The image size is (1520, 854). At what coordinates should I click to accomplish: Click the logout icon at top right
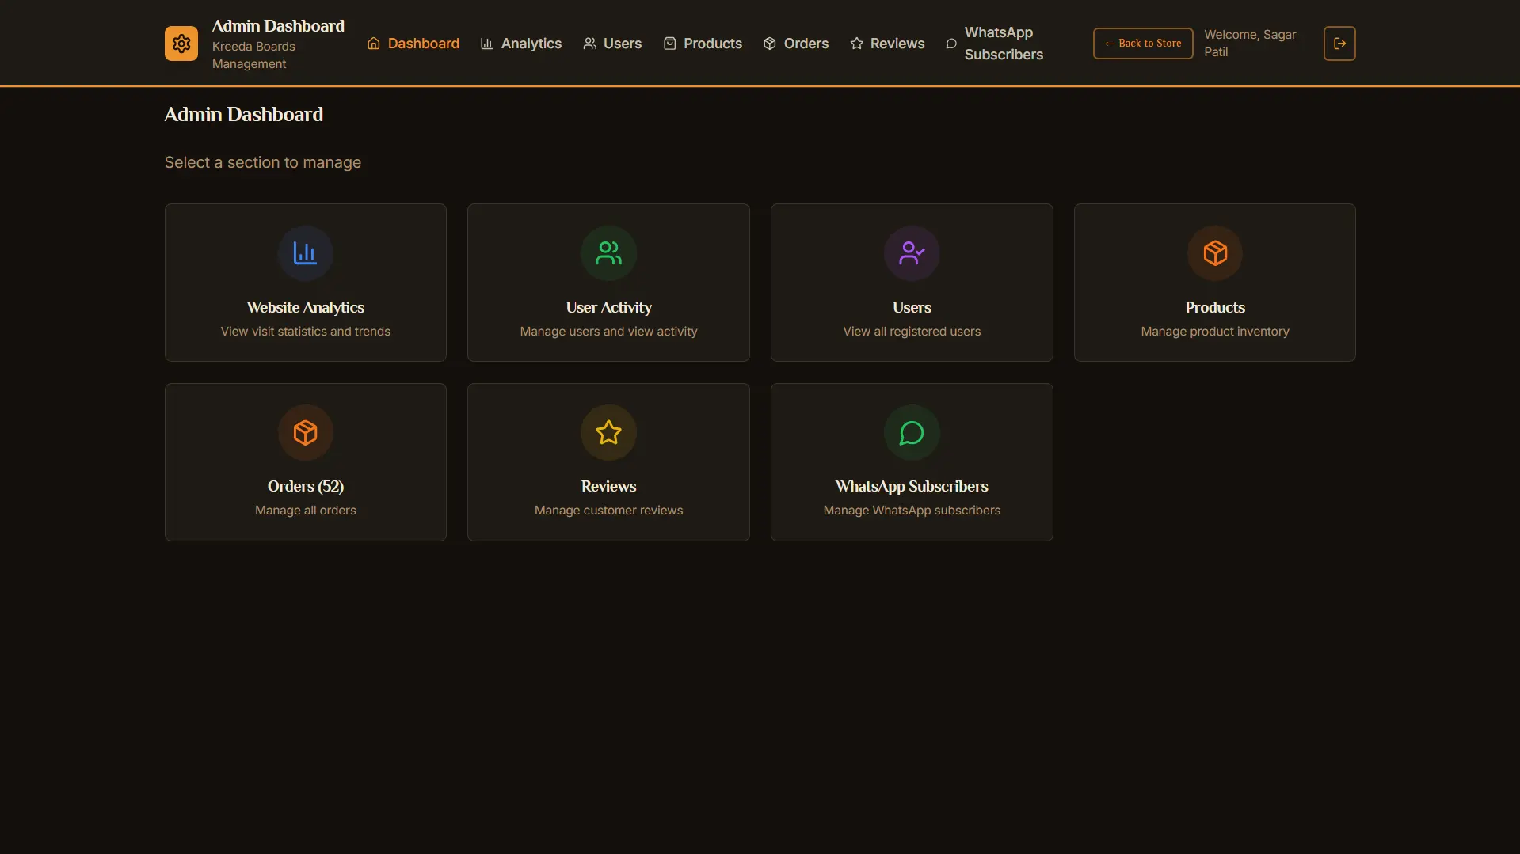click(x=1339, y=44)
